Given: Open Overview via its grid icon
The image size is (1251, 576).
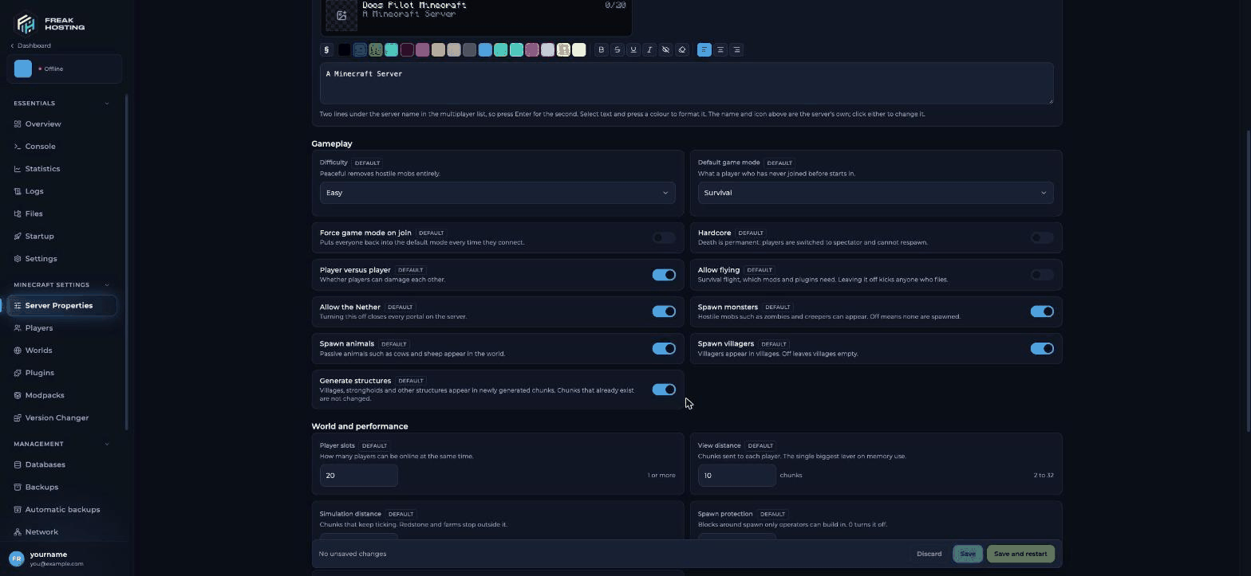Looking at the screenshot, I should click(x=18, y=124).
